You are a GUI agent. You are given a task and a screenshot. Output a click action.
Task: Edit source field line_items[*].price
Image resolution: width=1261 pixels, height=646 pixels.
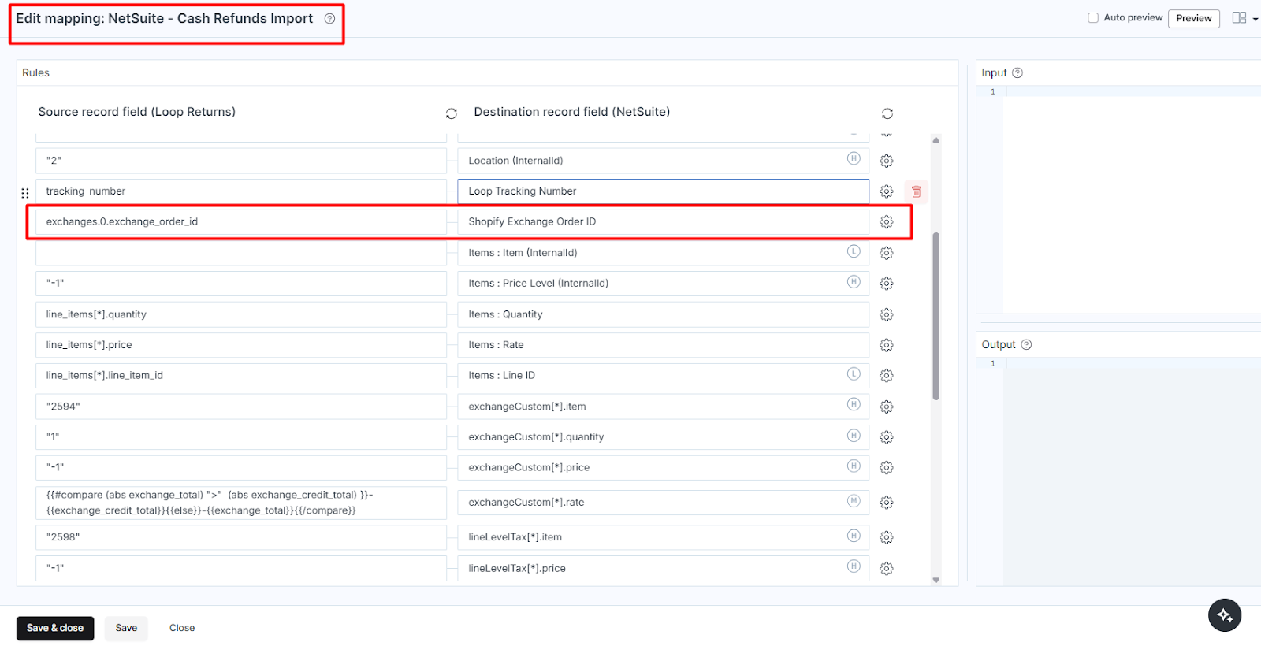pyautogui.click(x=241, y=345)
